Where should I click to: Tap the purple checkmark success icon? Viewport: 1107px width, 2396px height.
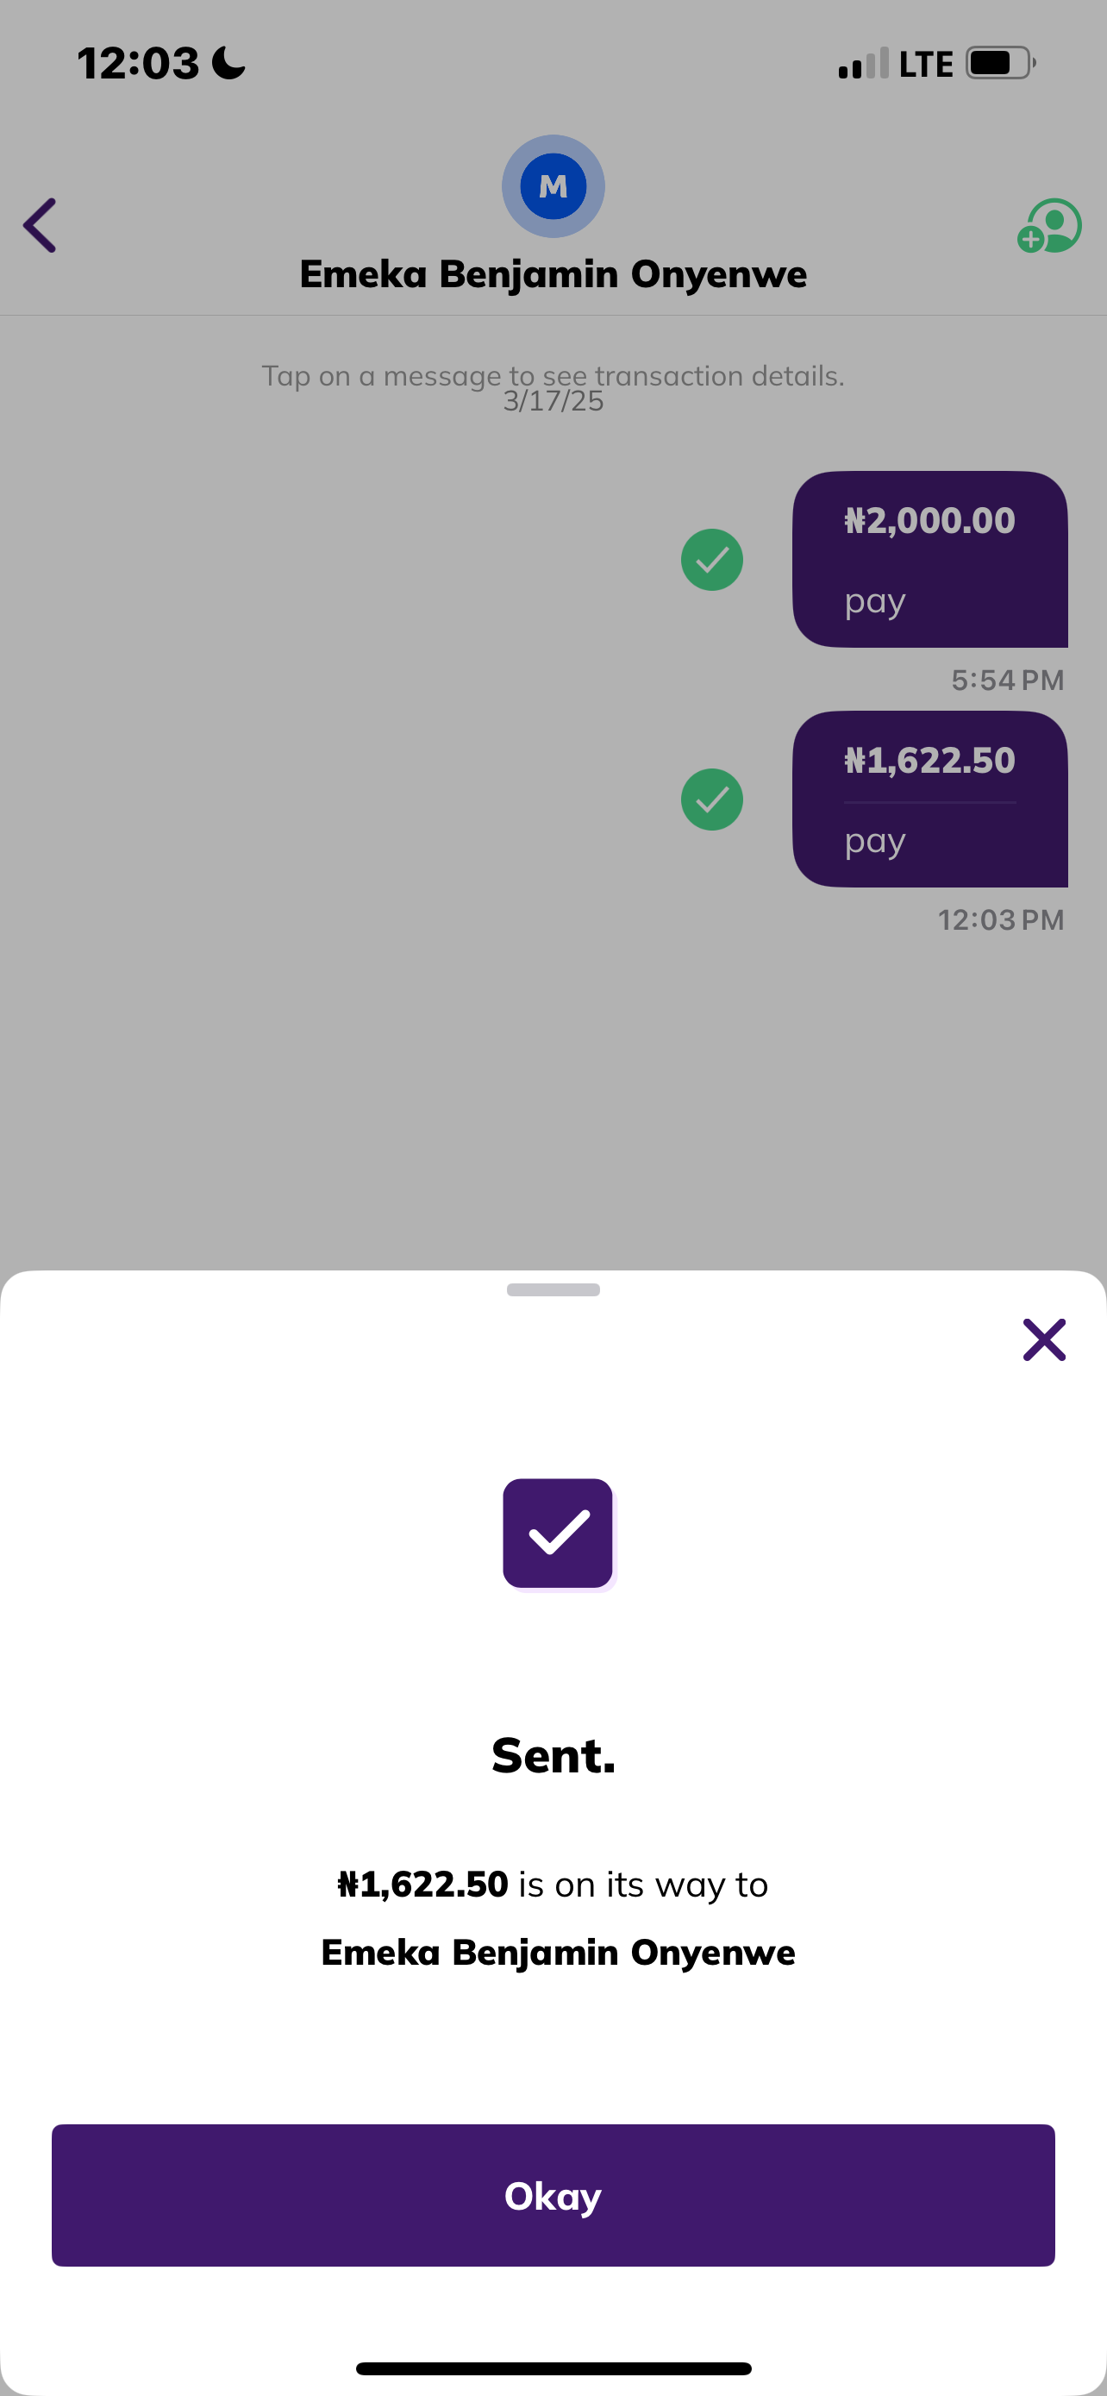[x=558, y=1533]
